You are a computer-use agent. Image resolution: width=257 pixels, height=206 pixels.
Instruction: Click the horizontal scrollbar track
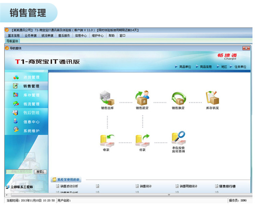point(131,195)
